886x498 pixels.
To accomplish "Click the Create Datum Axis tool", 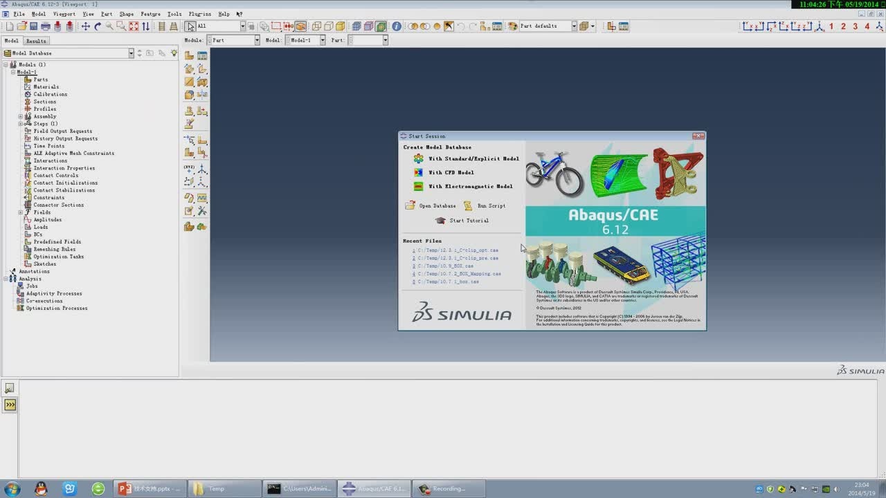I will [202, 168].
